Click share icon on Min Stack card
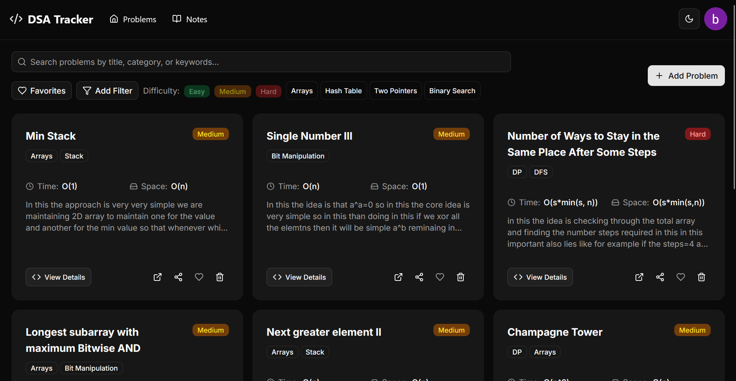736x381 pixels. point(178,277)
